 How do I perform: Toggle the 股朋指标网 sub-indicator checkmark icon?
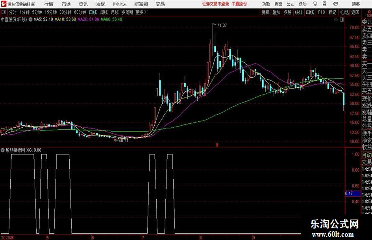pyautogui.click(x=3, y=150)
